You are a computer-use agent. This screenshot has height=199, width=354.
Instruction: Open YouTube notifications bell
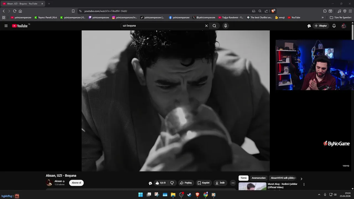tap(334, 26)
